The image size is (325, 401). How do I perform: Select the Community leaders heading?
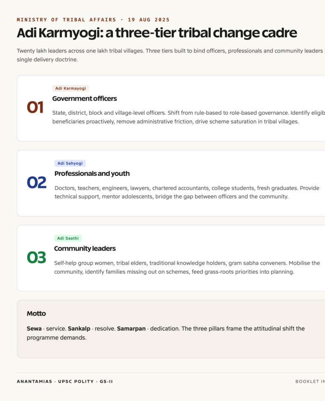[85, 248]
